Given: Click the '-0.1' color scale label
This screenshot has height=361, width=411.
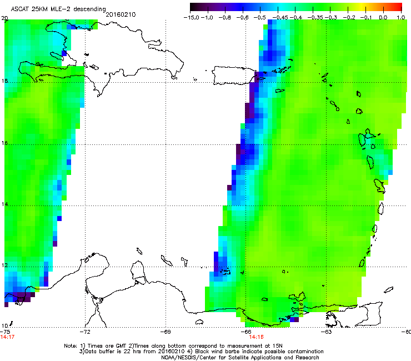Looking at the screenshot, I should (366, 18).
